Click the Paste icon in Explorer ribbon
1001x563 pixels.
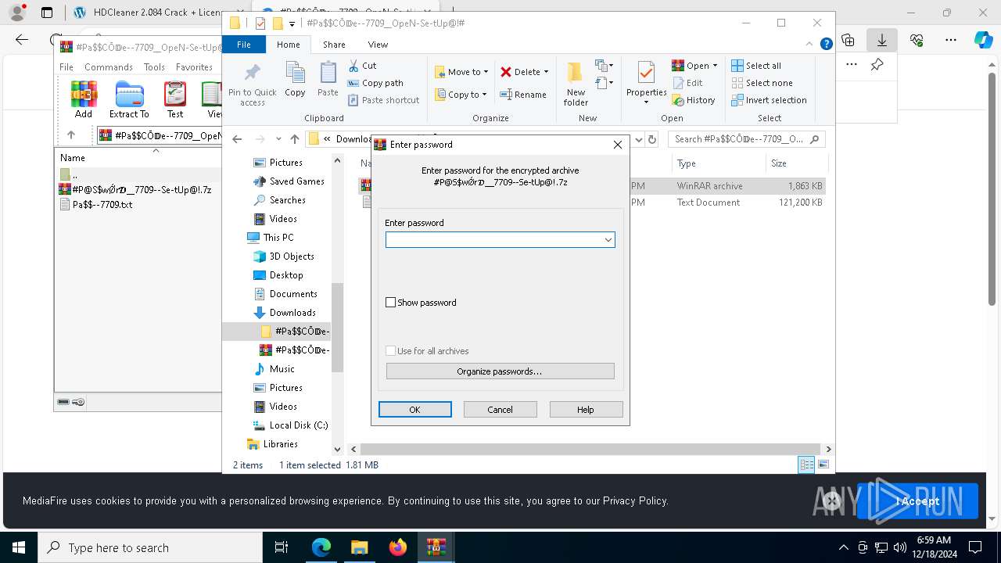pos(328,79)
